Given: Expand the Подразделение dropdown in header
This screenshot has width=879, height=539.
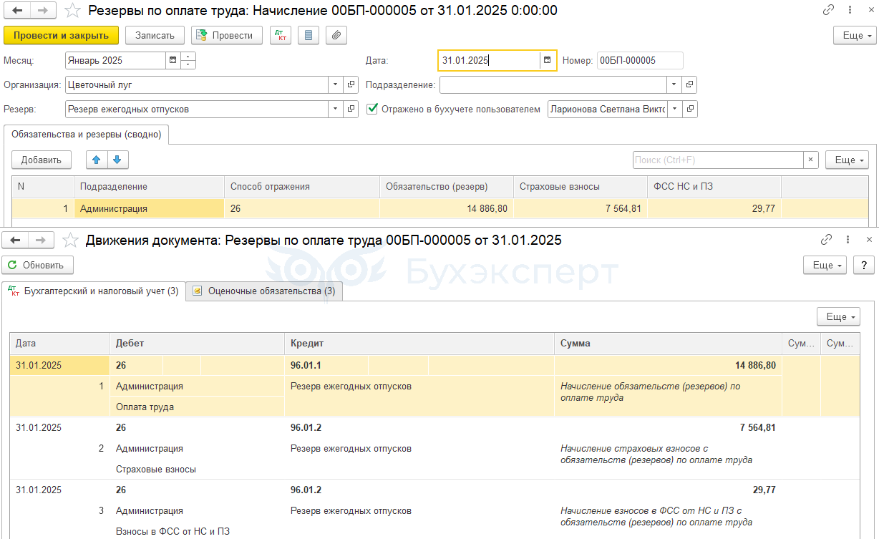Looking at the screenshot, I should (x=674, y=85).
